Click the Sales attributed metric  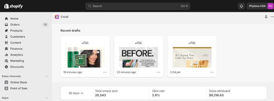[x=237, y=93]
